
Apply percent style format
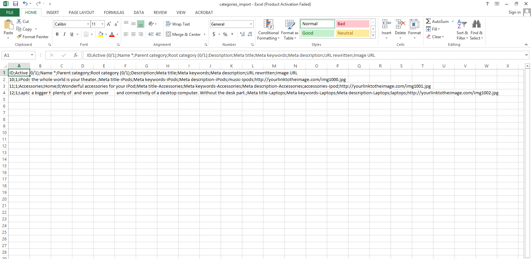point(225,34)
